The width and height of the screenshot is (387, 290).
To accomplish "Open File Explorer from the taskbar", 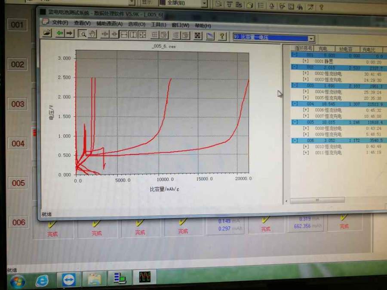I will tap(94, 279).
